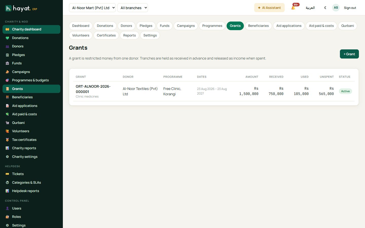Click the Pledges icon in sidebar
The width and height of the screenshot is (365, 228).
point(7,55)
